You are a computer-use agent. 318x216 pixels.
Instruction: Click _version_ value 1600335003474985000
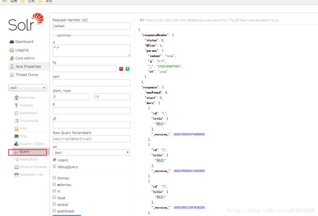click(189, 134)
